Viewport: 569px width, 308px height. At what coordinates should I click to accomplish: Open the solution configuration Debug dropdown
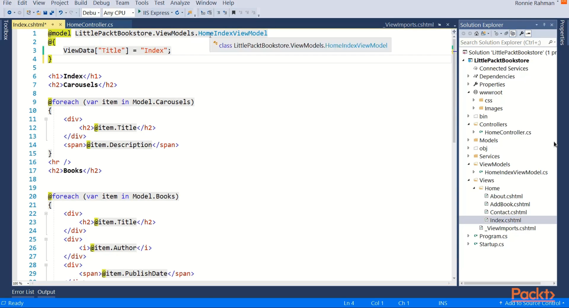pos(91,13)
